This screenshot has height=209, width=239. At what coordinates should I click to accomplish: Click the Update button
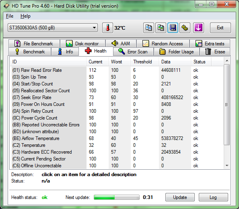(180, 197)
